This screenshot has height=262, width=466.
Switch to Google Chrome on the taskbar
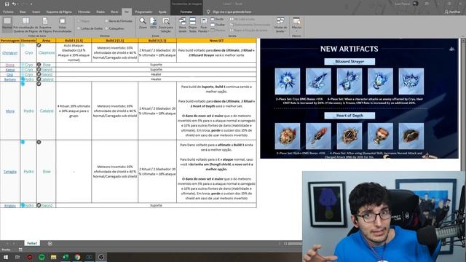(x=77, y=257)
